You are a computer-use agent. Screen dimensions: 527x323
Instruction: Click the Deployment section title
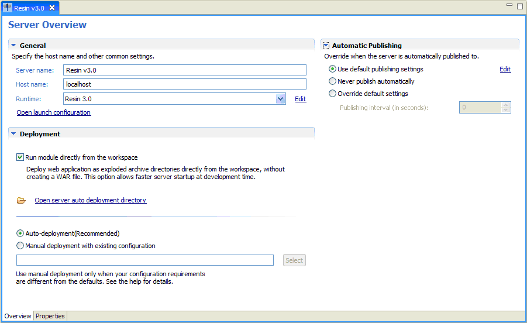[40, 134]
